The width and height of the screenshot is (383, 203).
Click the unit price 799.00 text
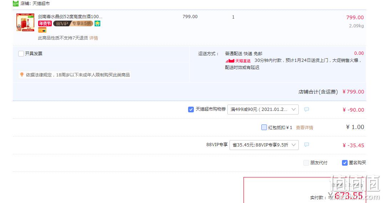(190, 17)
